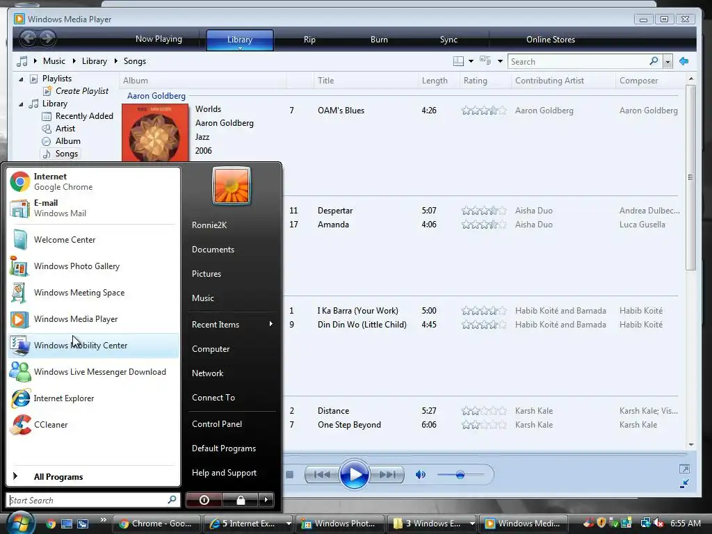Launch CCleaner from Start menu
Image resolution: width=712 pixels, height=534 pixels.
[x=93, y=425]
